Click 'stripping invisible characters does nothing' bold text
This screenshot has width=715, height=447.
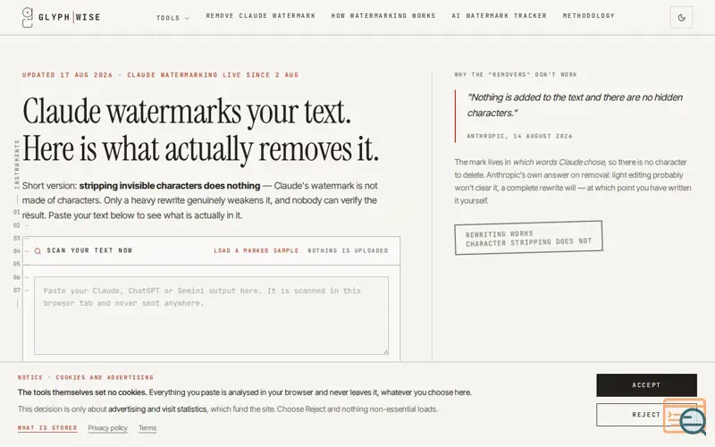click(x=170, y=186)
